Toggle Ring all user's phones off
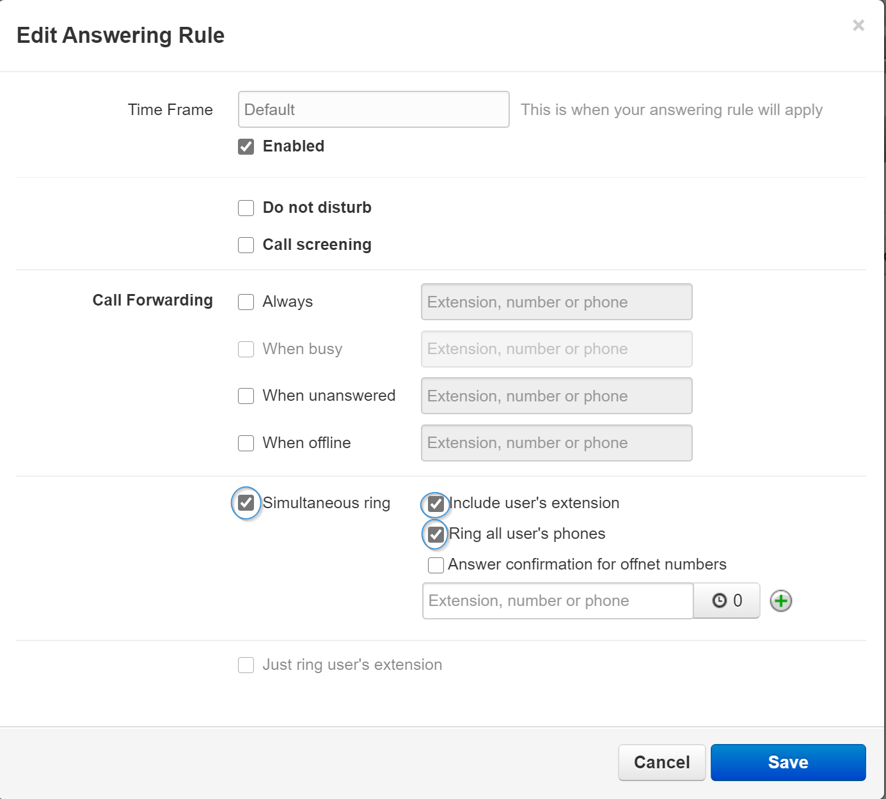Viewport: 886px width, 799px height. pyautogui.click(x=436, y=534)
